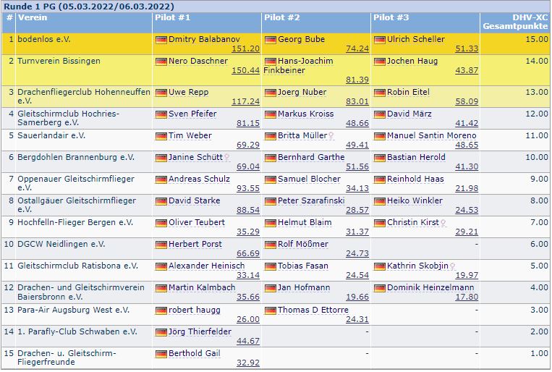Select club name bodenlos e.V.
The height and width of the screenshot is (372, 552).
tap(44, 39)
